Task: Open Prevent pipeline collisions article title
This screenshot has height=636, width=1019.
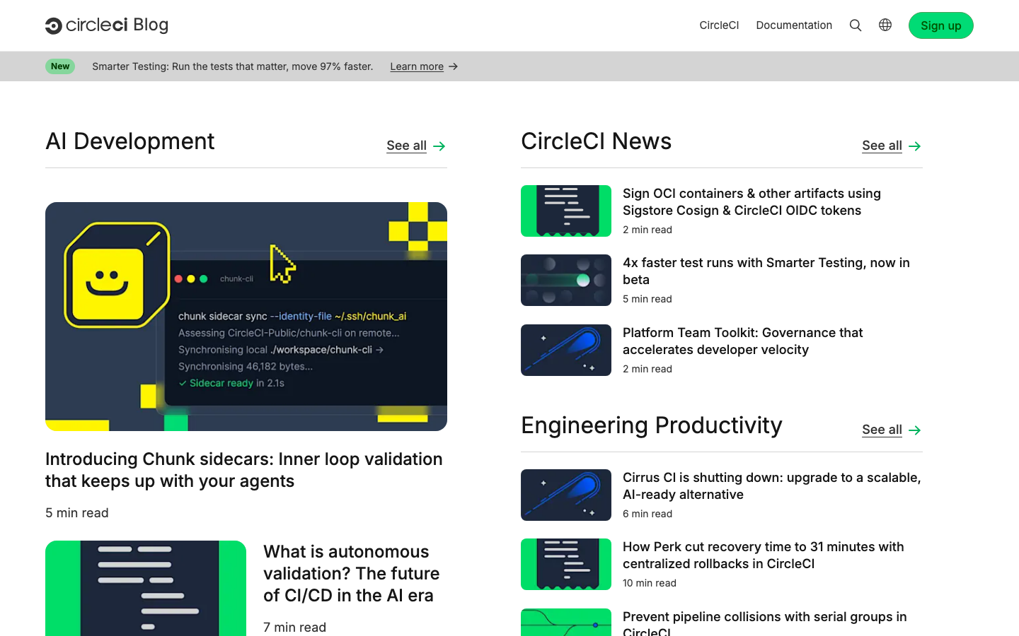Action: [x=765, y=623]
